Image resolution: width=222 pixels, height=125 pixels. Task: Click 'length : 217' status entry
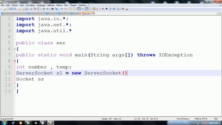107,119
